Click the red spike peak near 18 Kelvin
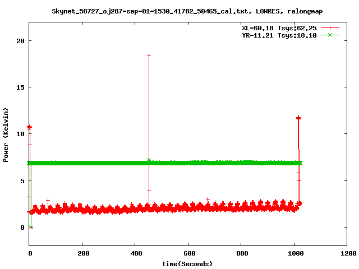This screenshot has height=269, width=359. tap(149, 55)
